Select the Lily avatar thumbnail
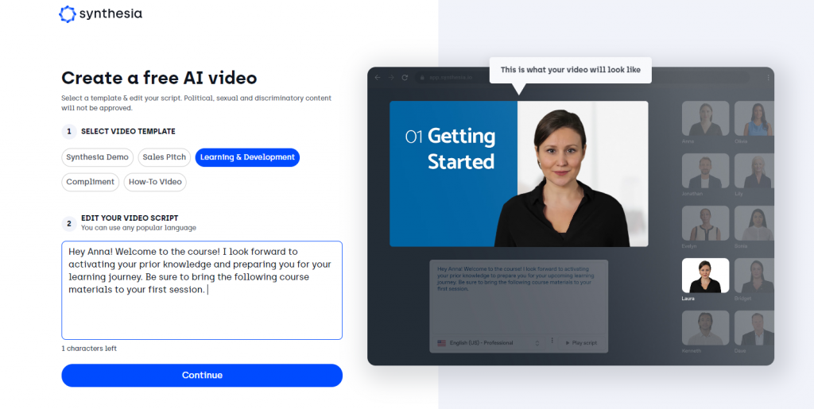814x409 pixels. pyautogui.click(x=754, y=171)
